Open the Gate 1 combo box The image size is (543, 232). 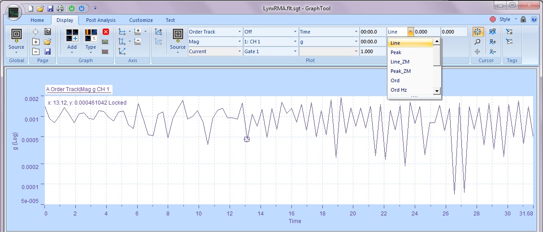270,51
